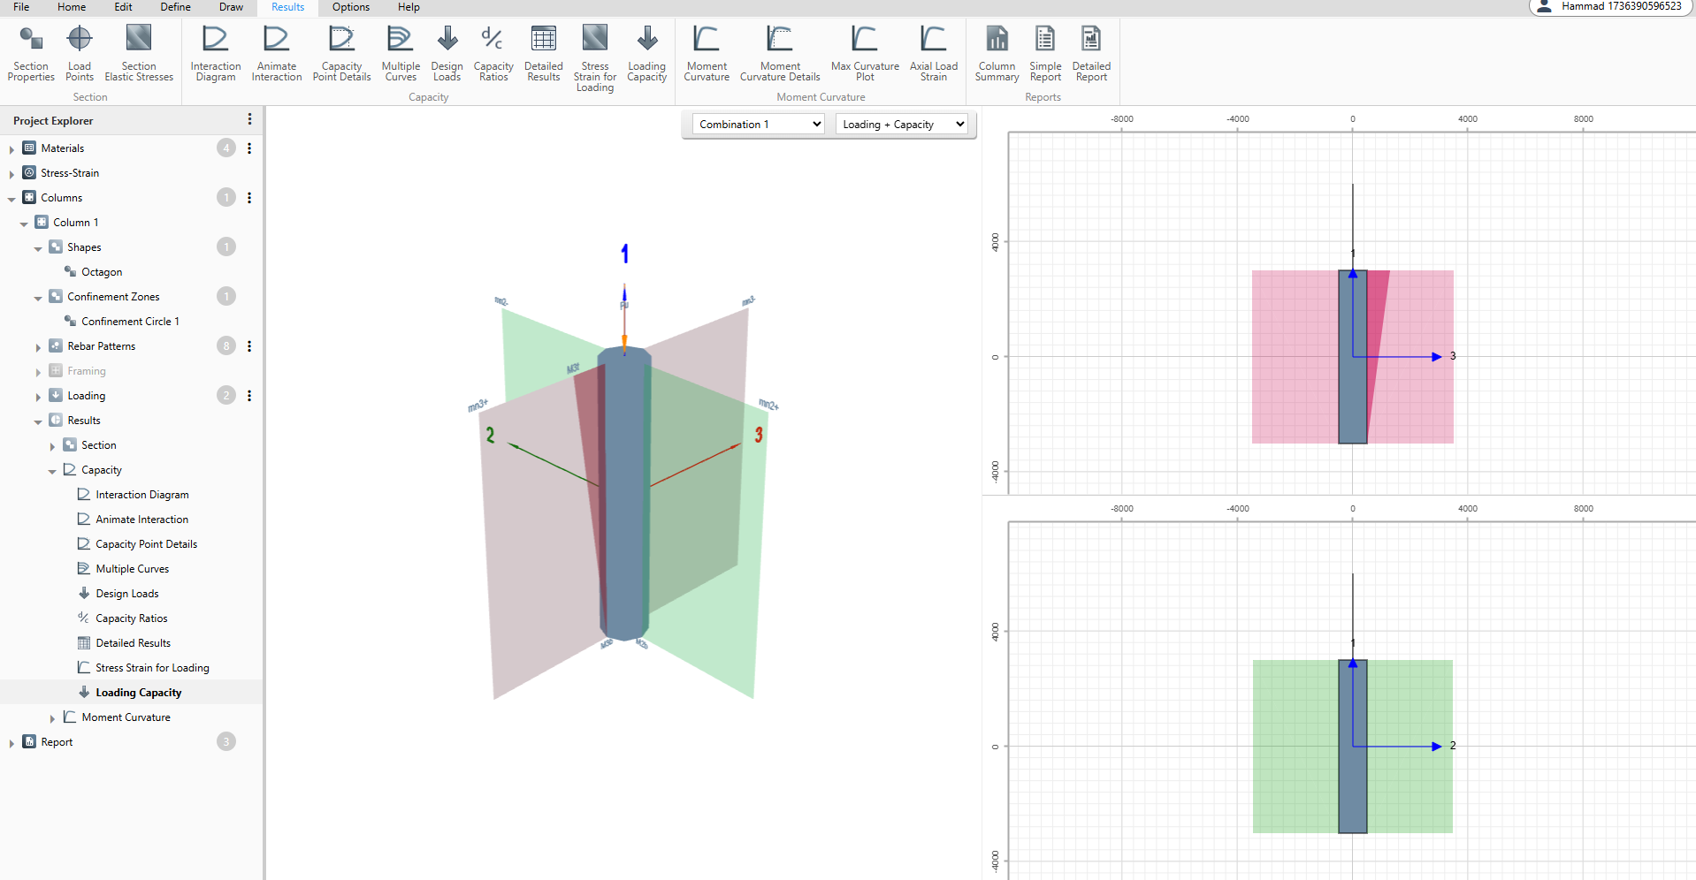Open the Column Summary report icon
The image size is (1696, 880).
997,53
